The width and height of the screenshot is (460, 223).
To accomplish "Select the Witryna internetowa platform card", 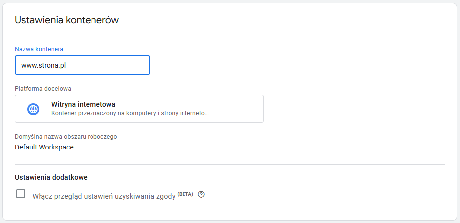I will click(x=139, y=109).
